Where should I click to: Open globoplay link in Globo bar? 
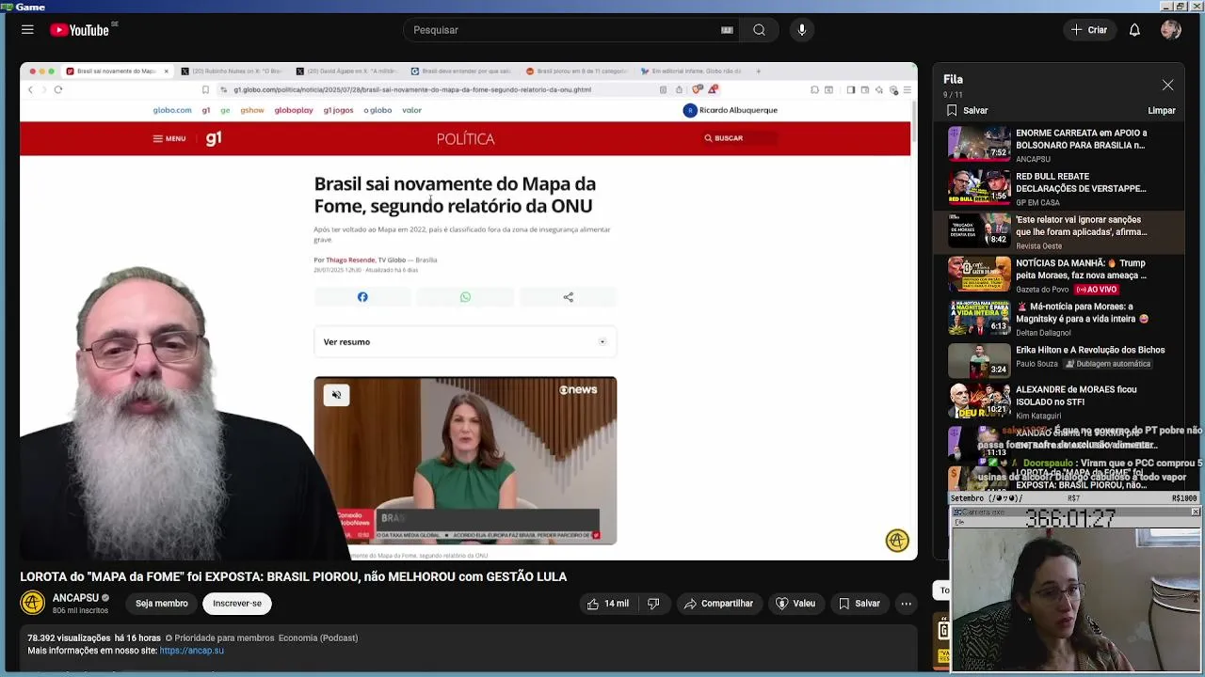pos(294,110)
